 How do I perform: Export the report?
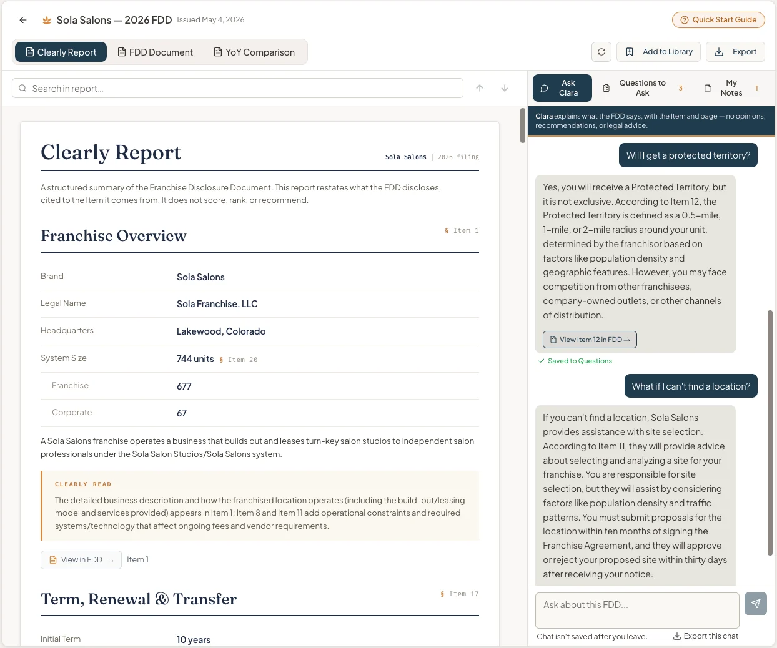(x=735, y=52)
